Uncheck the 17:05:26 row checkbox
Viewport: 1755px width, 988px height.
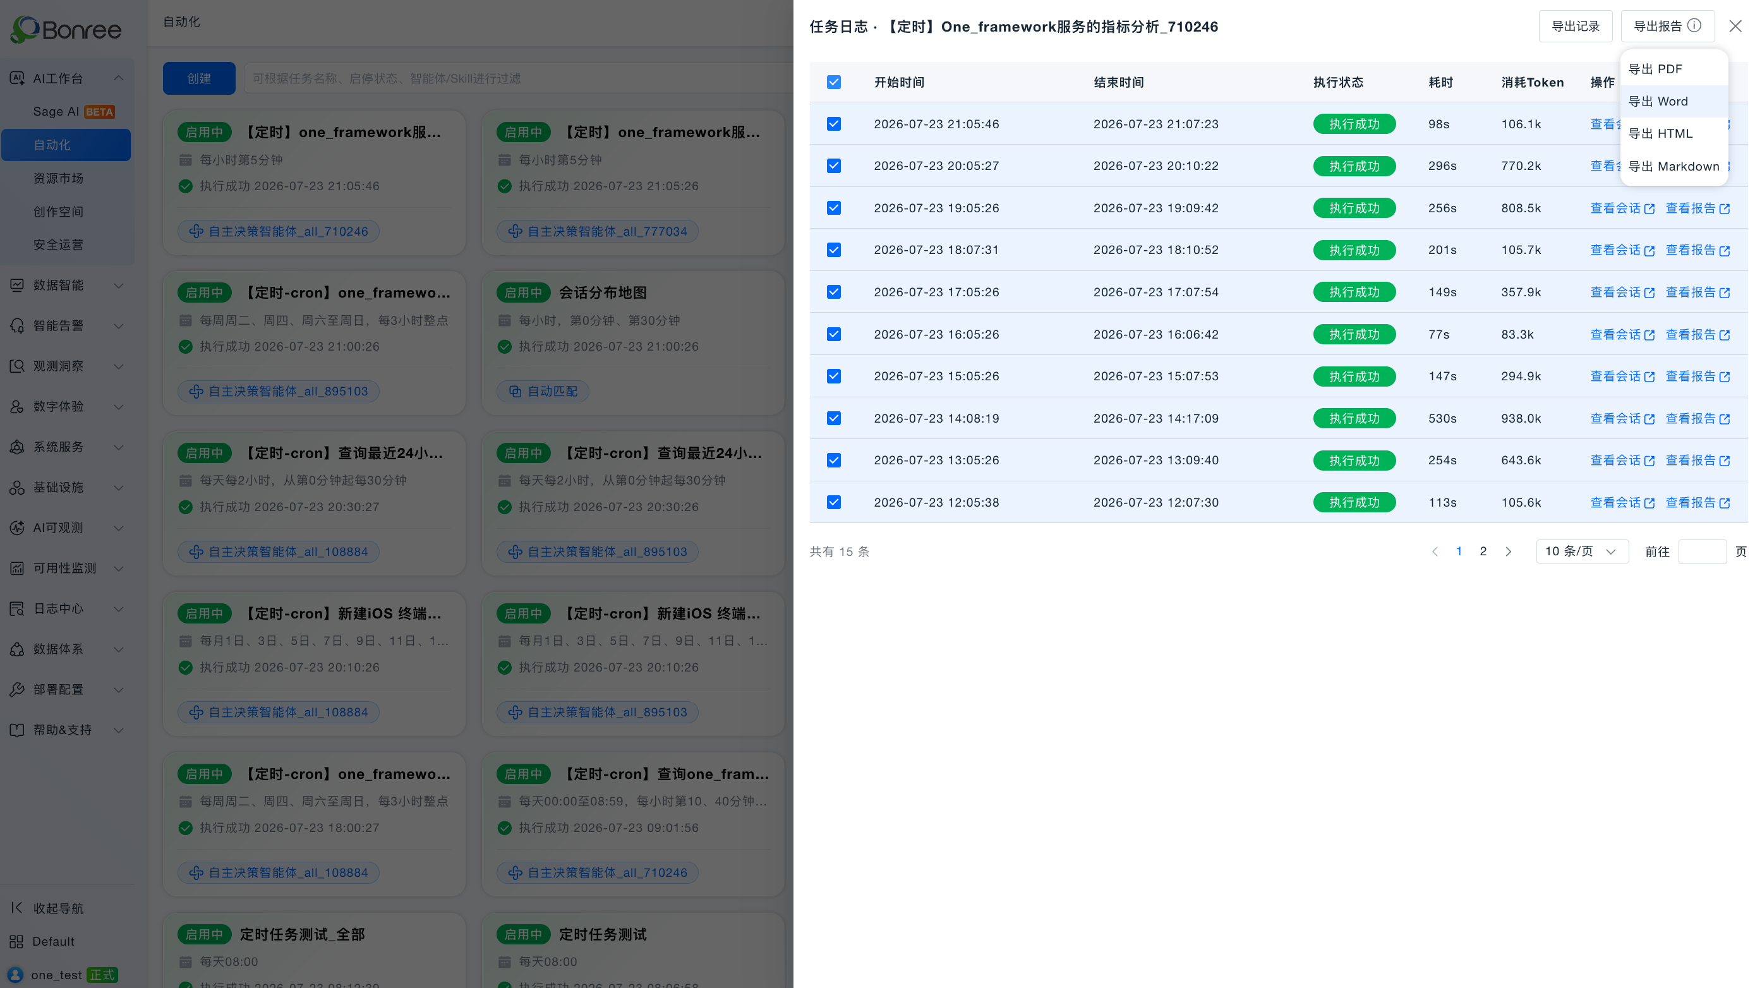[834, 292]
